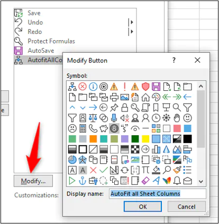Image resolution: width=219 pixels, height=224 pixels.
Task: Choose the green checkmark symbol
Action: (104, 170)
